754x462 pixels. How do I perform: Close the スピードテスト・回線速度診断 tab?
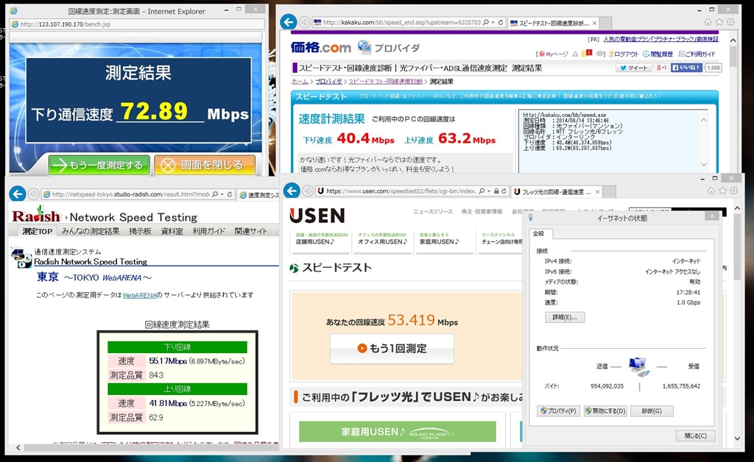pos(594,23)
